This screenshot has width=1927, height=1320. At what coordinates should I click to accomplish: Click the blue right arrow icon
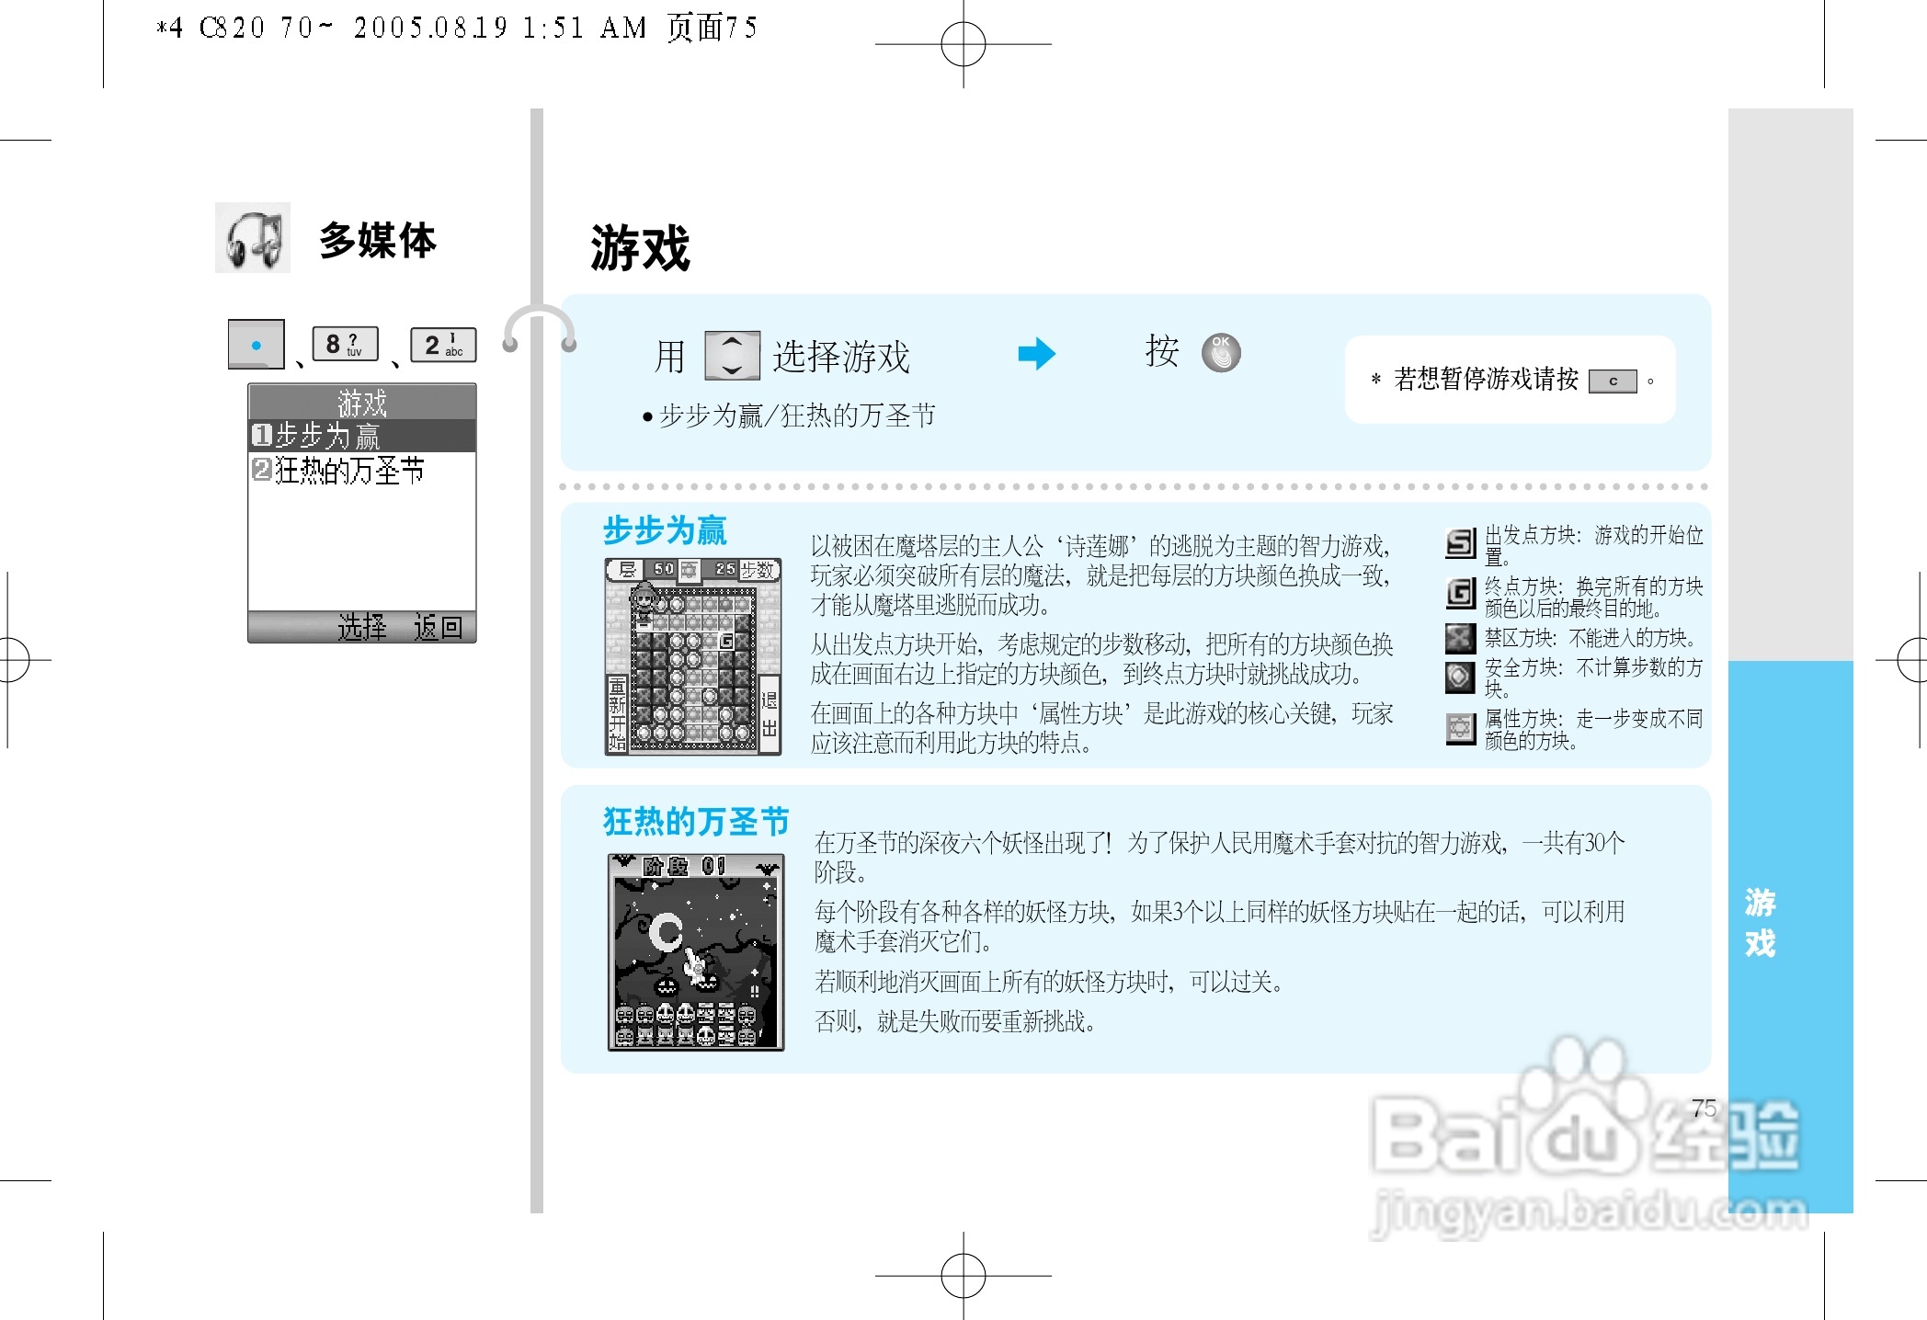pos(1036,354)
